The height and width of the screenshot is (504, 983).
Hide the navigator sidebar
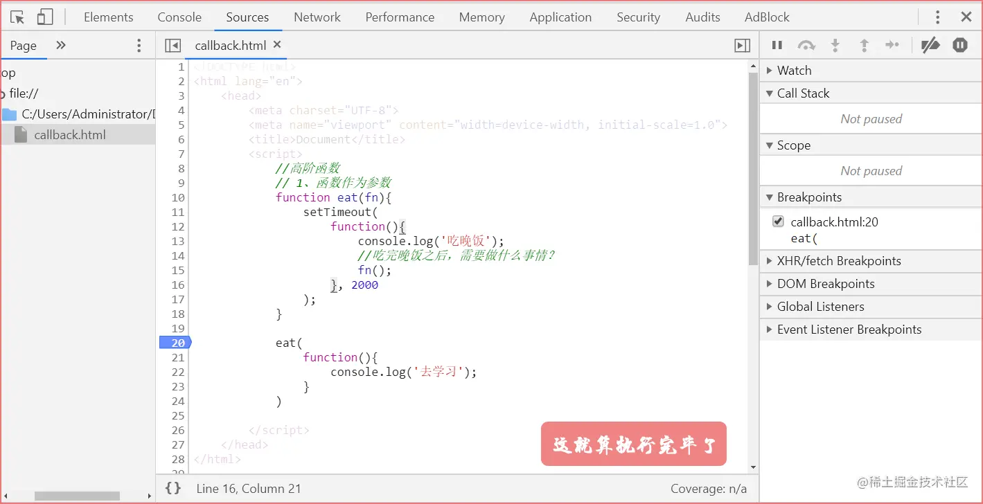click(x=172, y=46)
